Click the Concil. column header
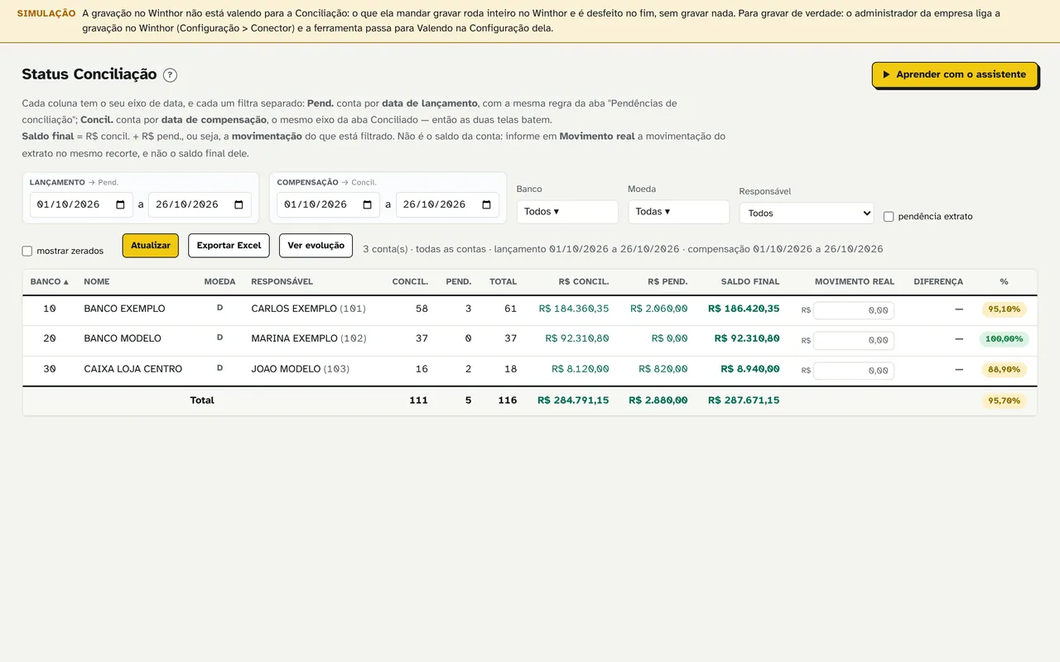Screen dimensions: 1060x662 [410, 281]
